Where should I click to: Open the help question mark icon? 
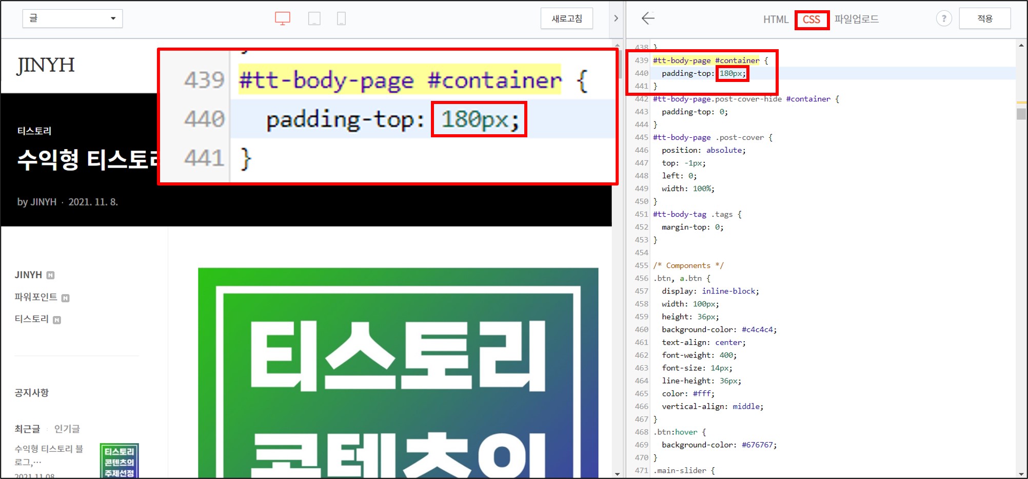(x=944, y=18)
